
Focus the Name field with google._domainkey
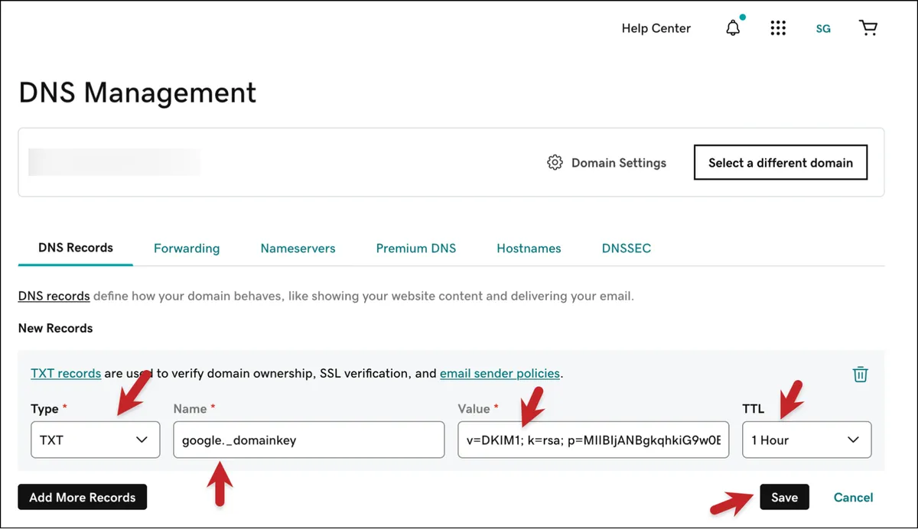point(309,440)
